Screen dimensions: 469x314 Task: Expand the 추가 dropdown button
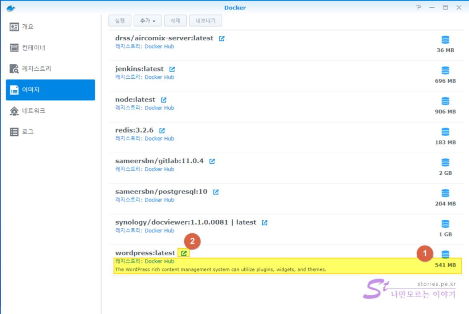(x=148, y=21)
